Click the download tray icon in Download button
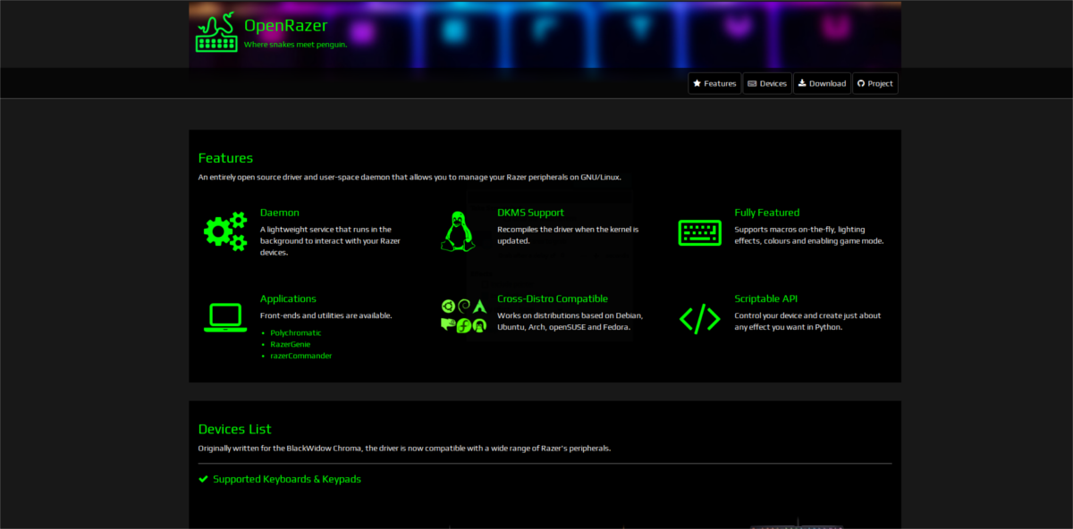Screen dimensions: 1073x529 tap(803, 82)
